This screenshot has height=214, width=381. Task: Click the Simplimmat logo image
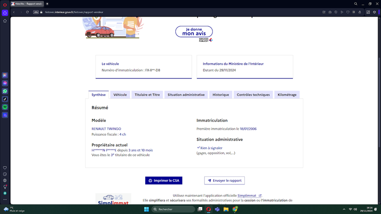point(113,199)
